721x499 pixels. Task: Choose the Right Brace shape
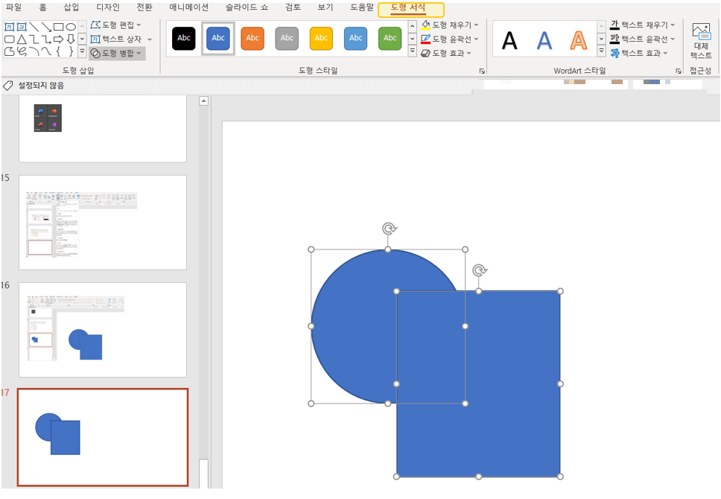pos(71,51)
